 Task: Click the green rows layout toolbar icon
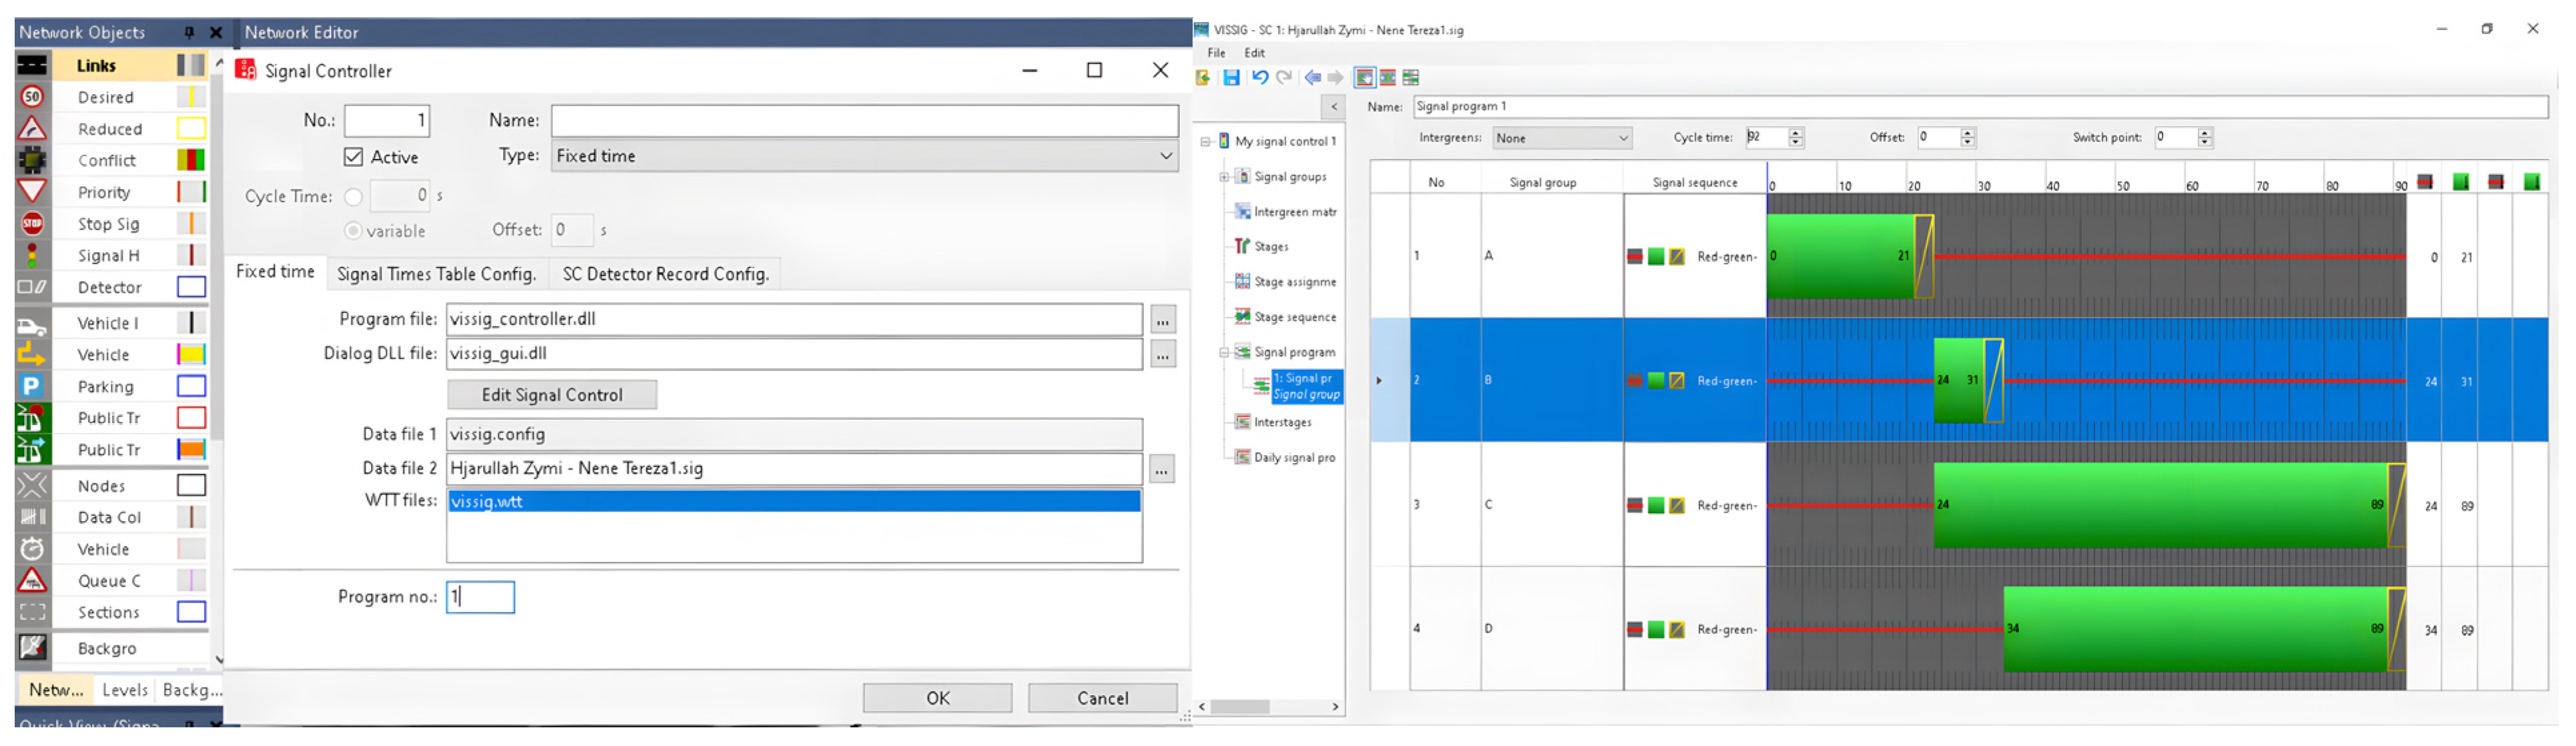tap(1410, 78)
